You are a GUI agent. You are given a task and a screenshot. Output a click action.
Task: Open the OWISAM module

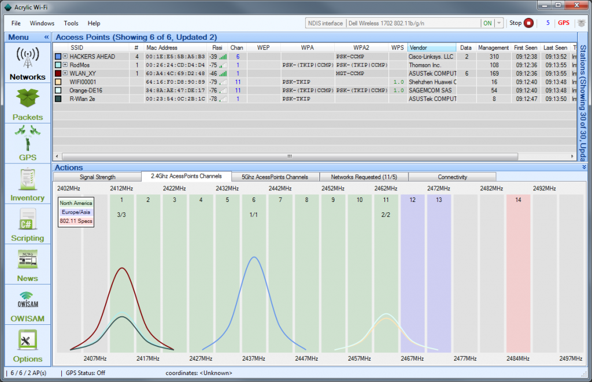click(27, 305)
